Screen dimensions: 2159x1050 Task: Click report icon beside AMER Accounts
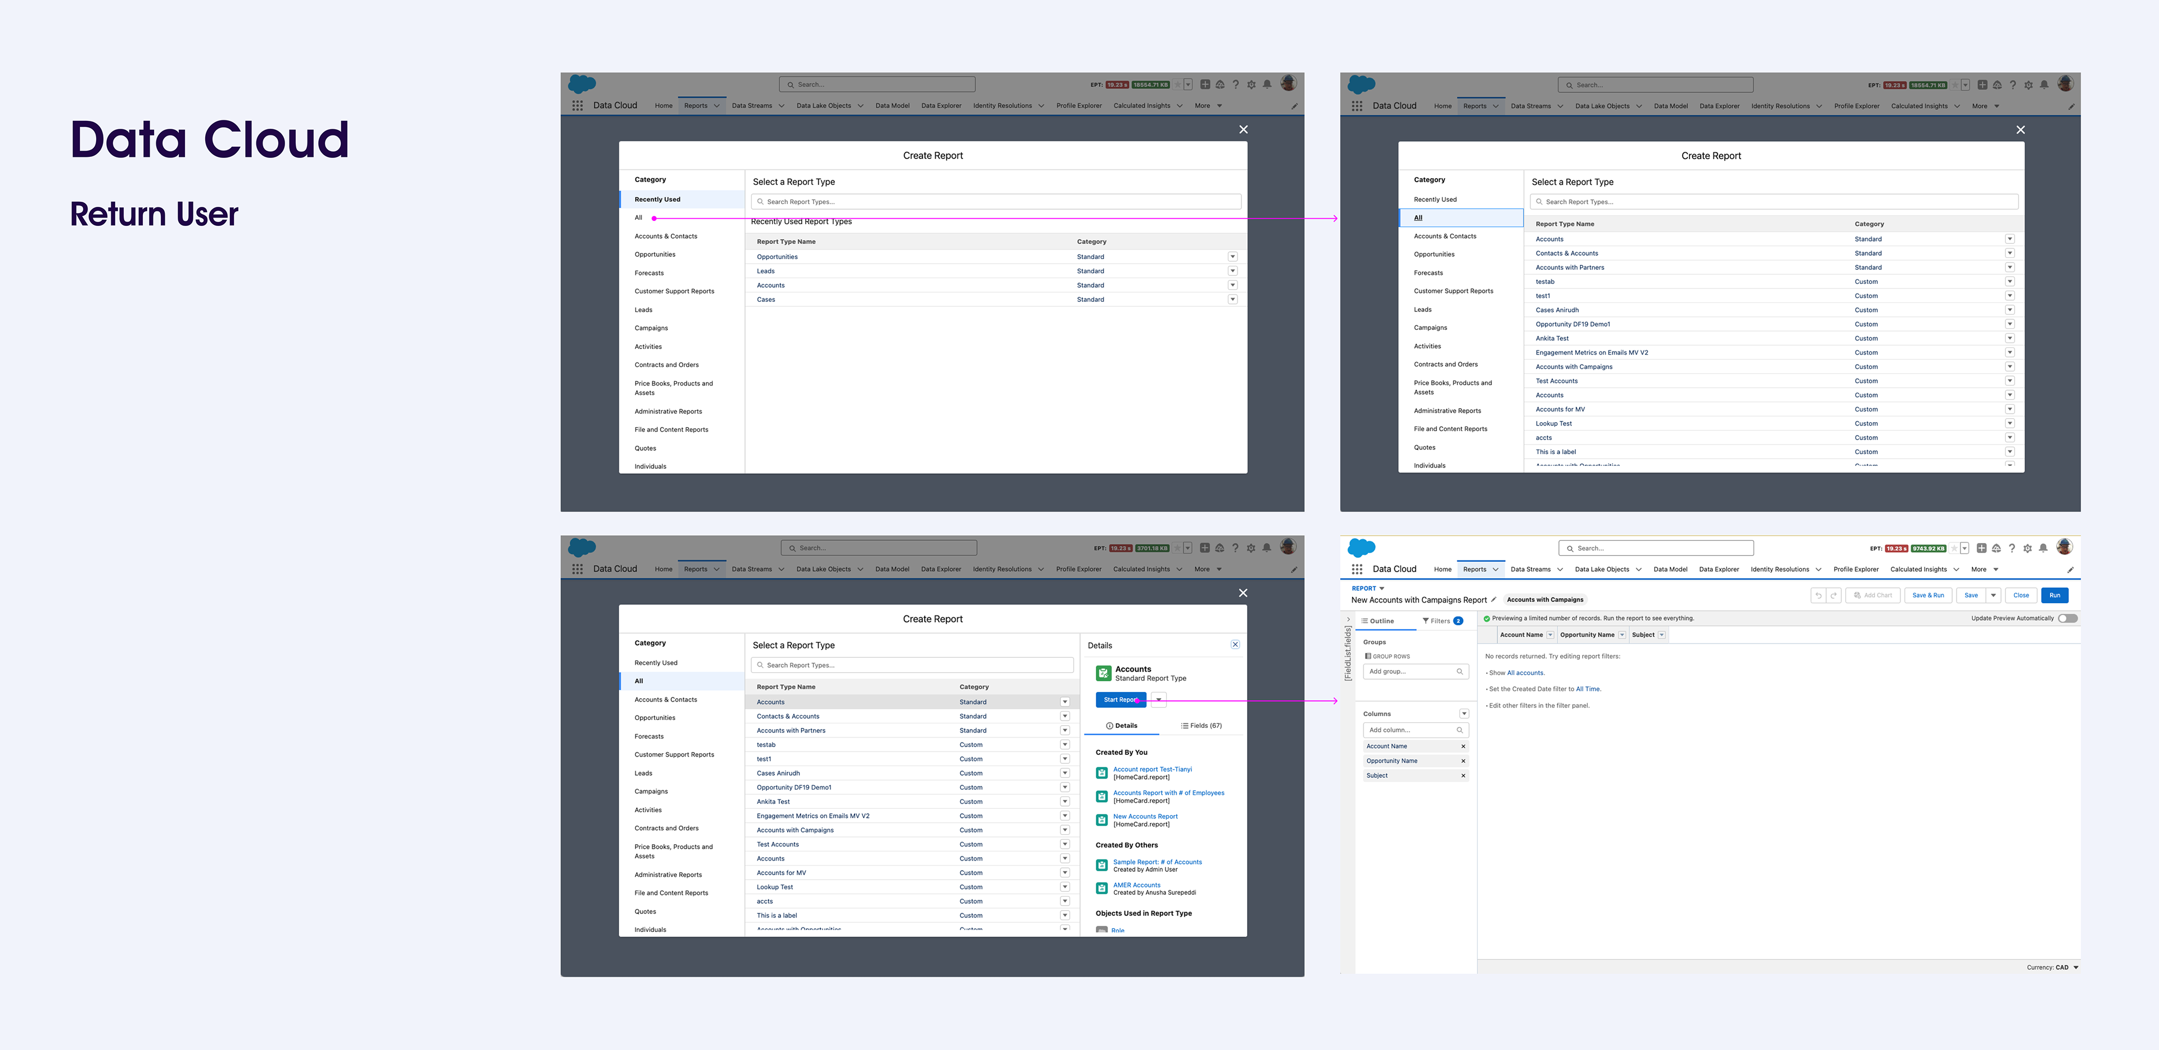(x=1102, y=888)
